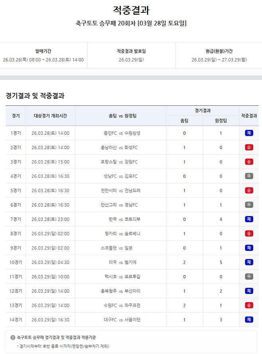
Task: Click the info icon beside 적용기준 notice
Action: pos(13,337)
